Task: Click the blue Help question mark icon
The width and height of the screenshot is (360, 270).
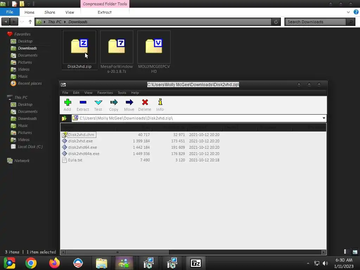Action: (356, 12)
